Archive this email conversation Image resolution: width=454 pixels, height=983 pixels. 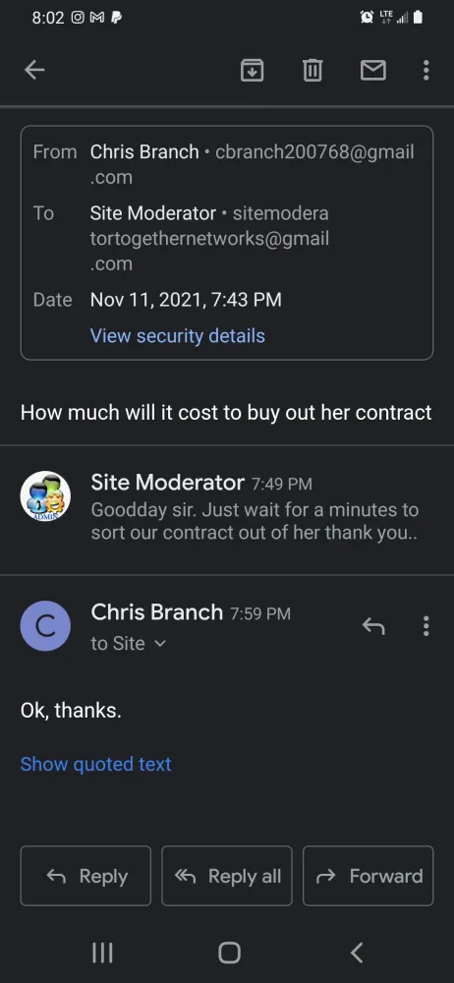(x=253, y=70)
